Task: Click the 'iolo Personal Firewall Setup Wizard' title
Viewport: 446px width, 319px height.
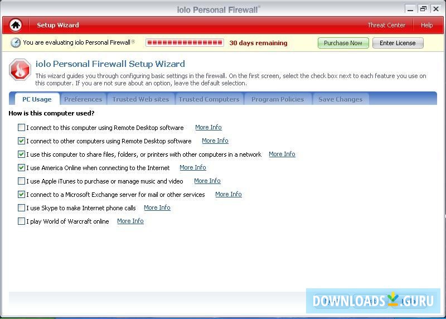Action: 110,64
